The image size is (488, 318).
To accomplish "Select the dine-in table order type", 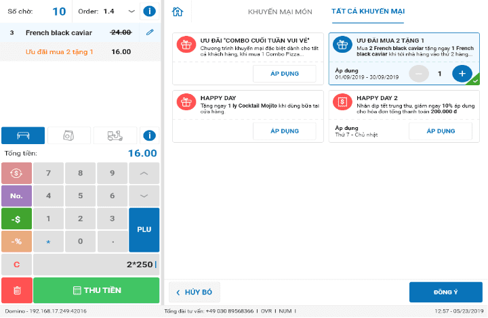I will (x=23, y=135).
